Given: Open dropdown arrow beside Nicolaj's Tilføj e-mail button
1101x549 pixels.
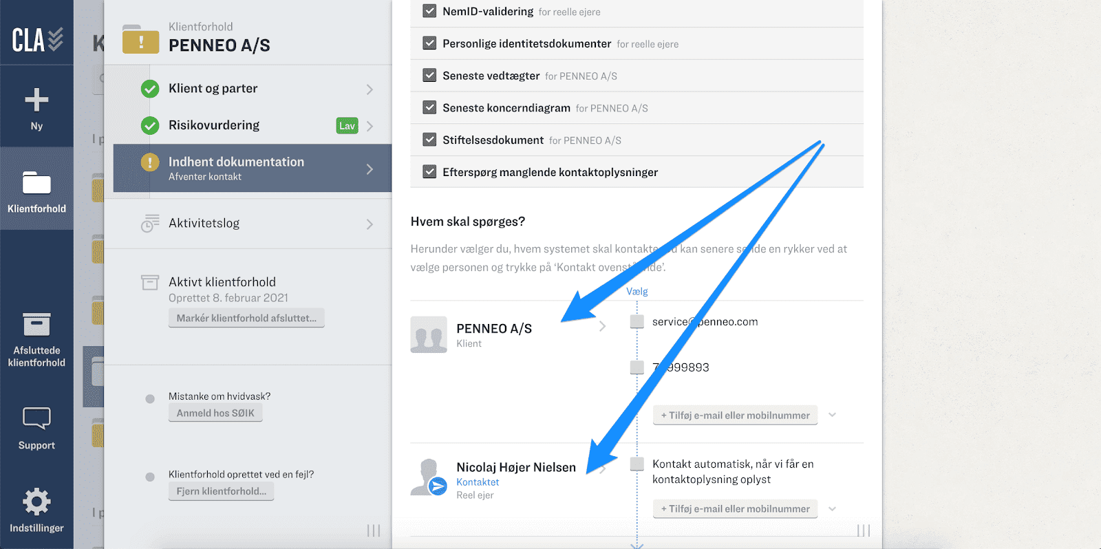Looking at the screenshot, I should pyautogui.click(x=832, y=509).
